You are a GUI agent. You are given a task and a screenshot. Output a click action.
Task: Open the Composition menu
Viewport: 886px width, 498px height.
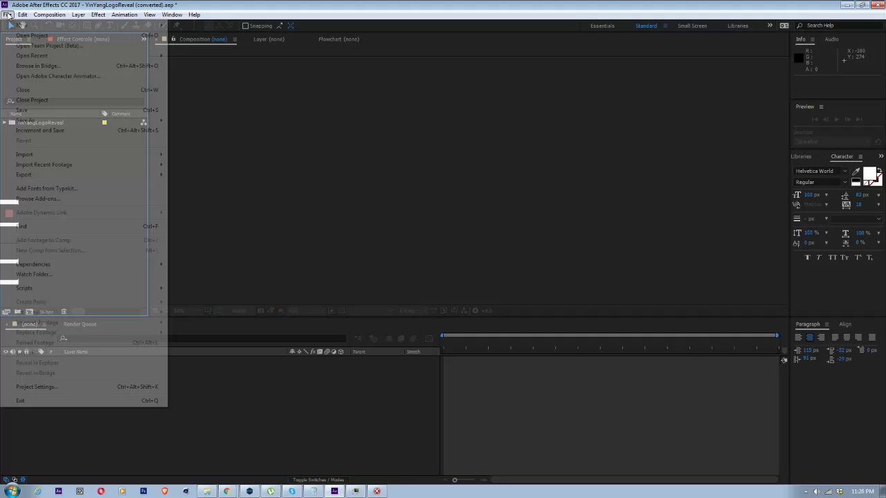50,15
